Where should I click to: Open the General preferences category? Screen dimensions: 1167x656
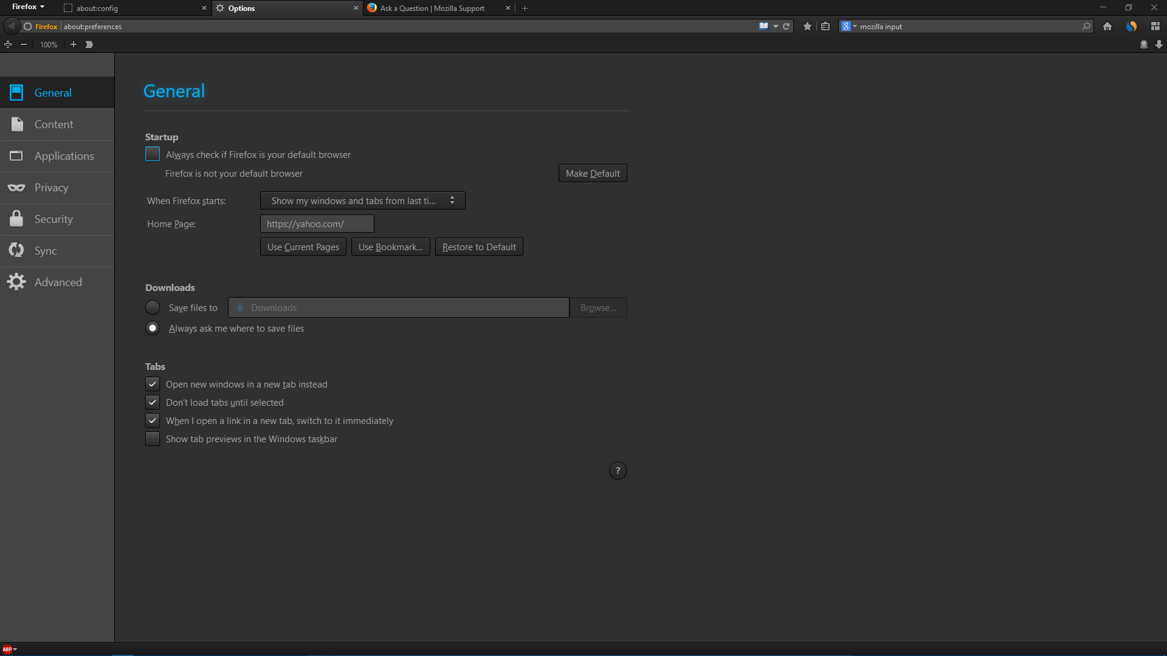57,93
